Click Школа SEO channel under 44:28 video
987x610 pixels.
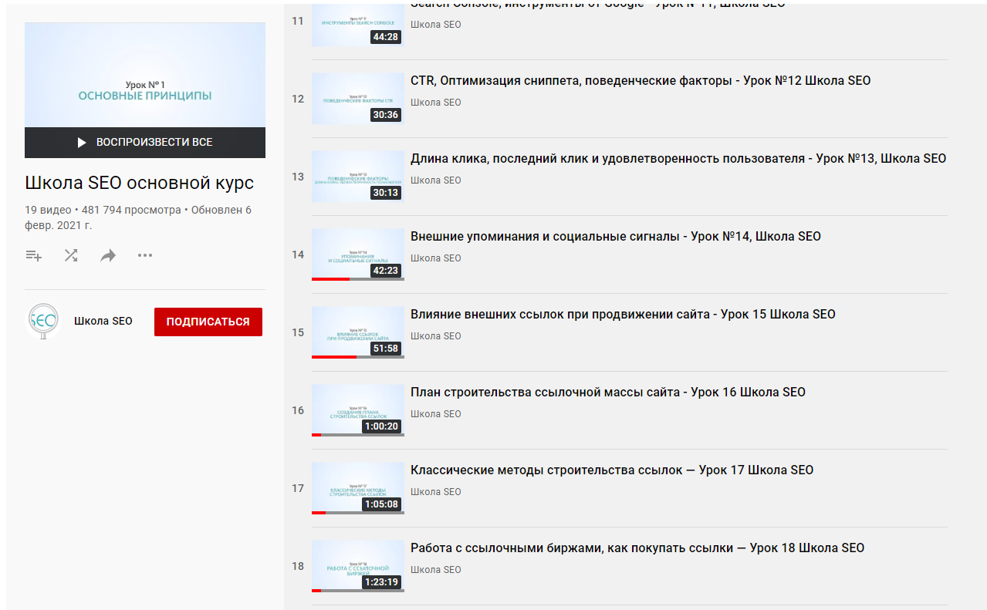(x=436, y=25)
